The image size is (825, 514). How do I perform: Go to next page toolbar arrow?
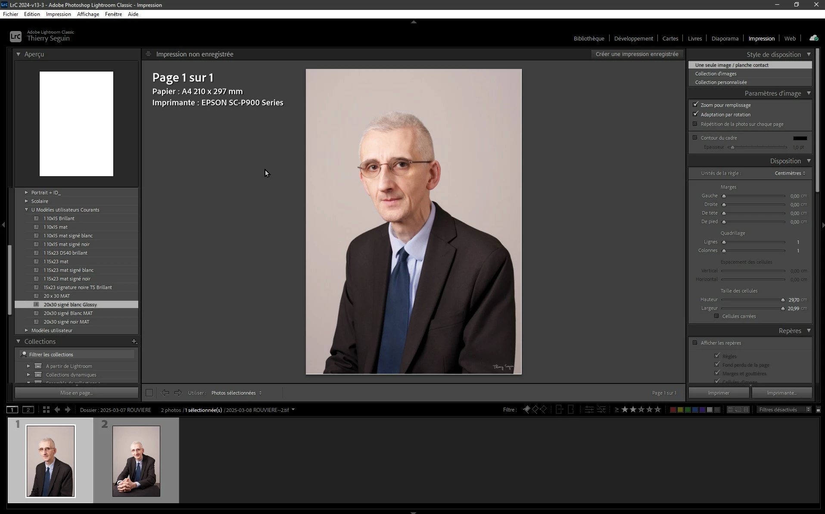[x=178, y=393]
